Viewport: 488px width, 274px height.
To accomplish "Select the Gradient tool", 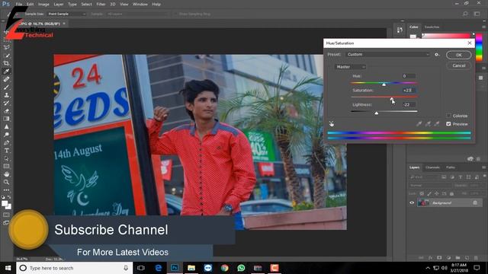I will 6,119.
